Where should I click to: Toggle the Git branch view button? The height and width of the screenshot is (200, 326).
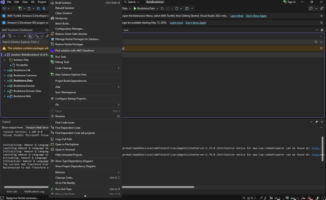pyautogui.click(x=37, y=36)
